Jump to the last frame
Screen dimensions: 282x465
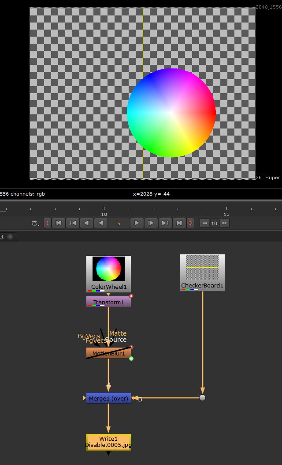(x=179, y=223)
